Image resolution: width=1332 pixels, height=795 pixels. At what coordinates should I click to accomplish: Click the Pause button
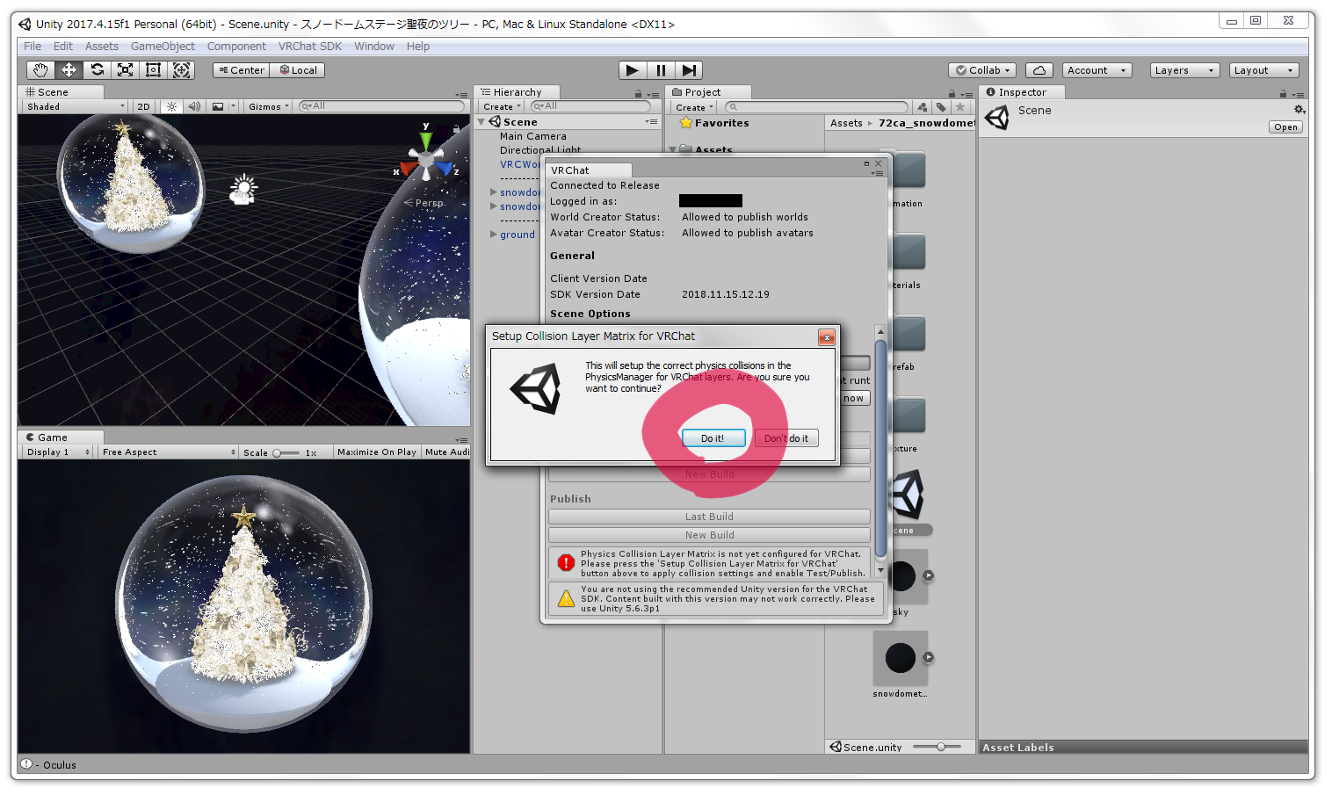pyautogui.click(x=661, y=70)
